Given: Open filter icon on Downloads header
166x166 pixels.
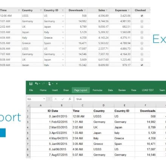Looking at the screenshot, I should tap(85, 10).
